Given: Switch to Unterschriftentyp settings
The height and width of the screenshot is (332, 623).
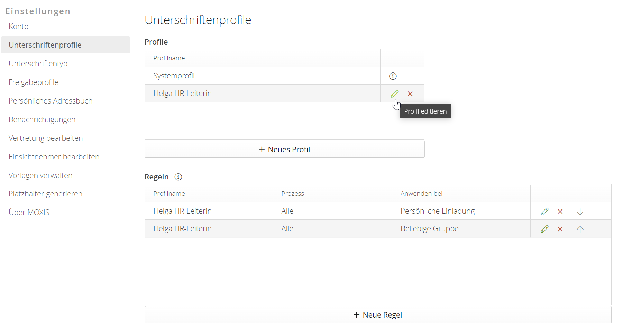Looking at the screenshot, I should click(x=38, y=64).
